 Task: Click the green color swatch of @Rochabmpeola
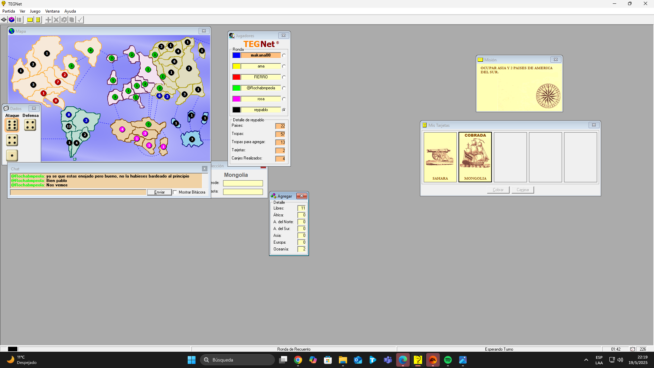[236, 88]
